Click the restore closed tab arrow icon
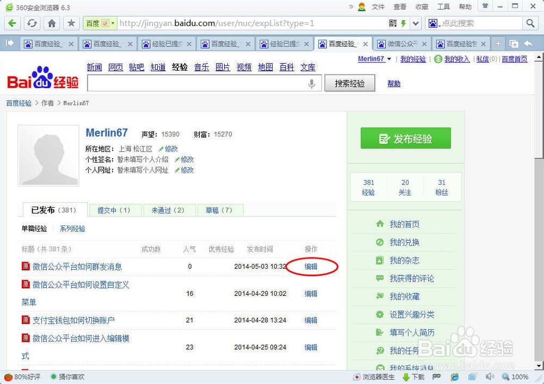 (528, 44)
